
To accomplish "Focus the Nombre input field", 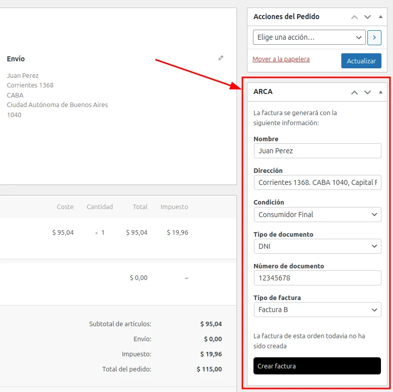I will [317, 151].
